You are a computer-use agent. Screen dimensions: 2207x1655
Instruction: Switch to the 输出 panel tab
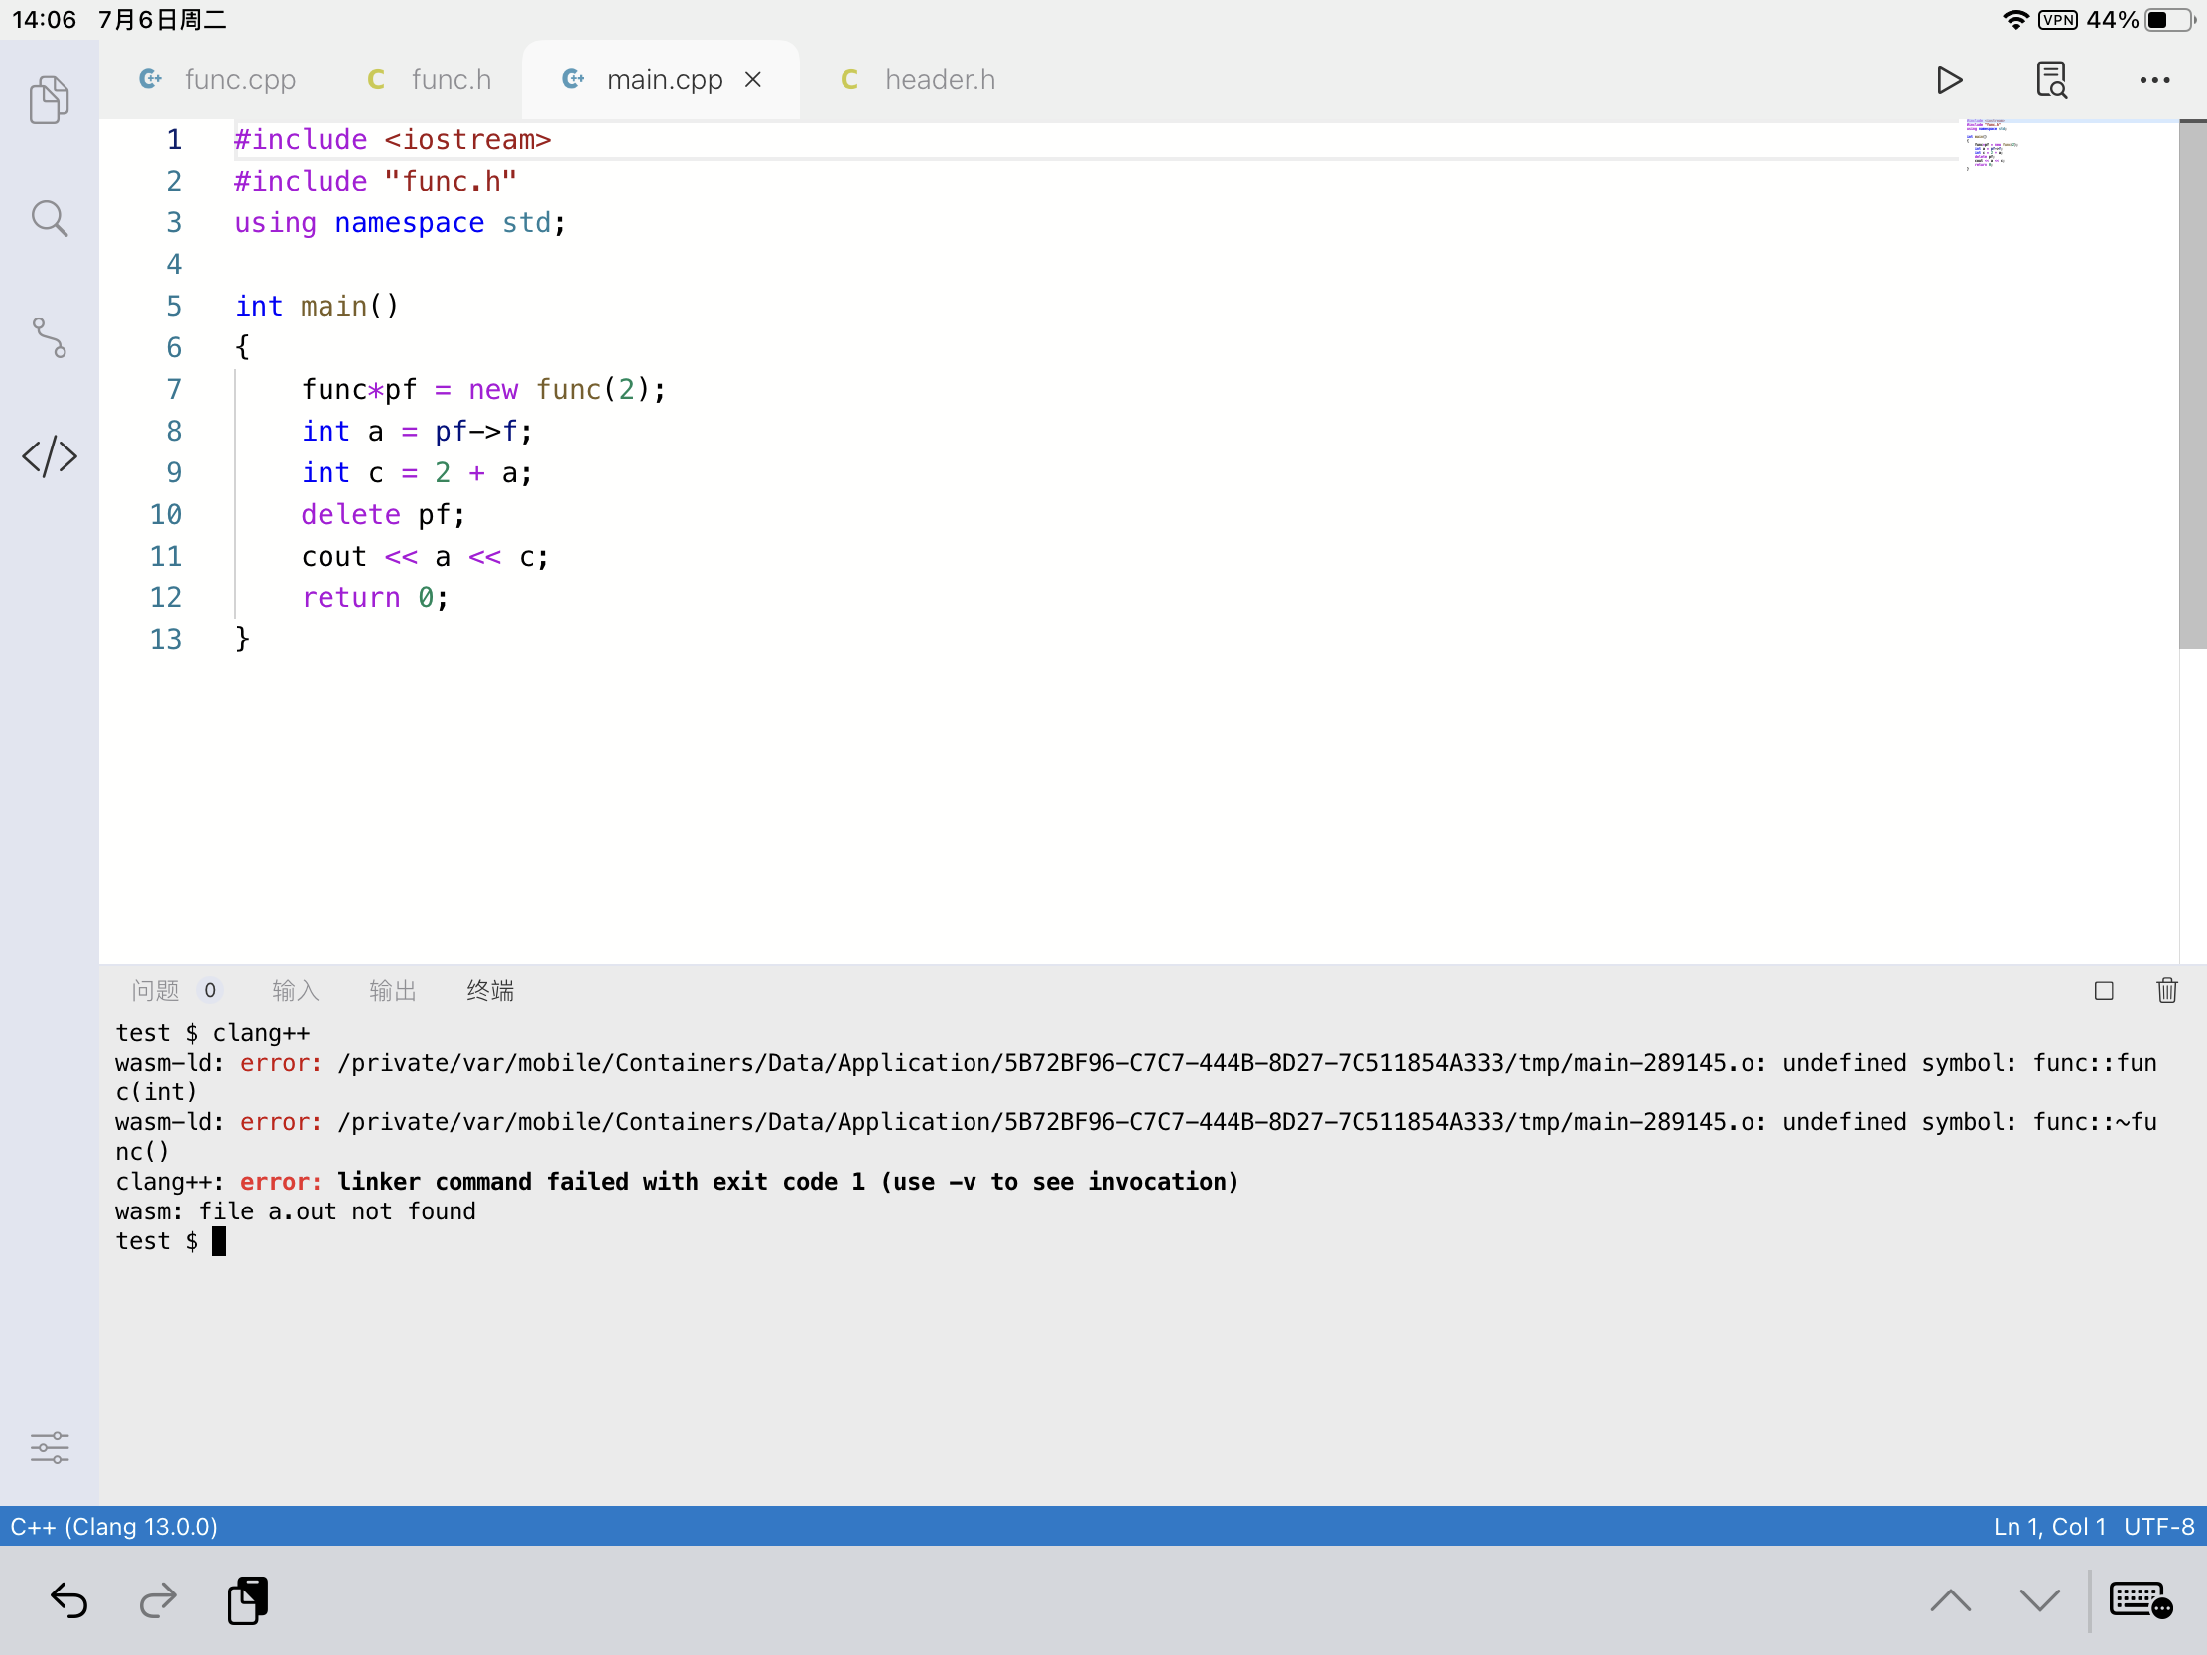[x=391, y=989]
